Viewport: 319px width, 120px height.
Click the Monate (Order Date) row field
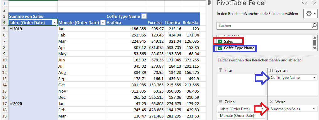tap(242, 116)
